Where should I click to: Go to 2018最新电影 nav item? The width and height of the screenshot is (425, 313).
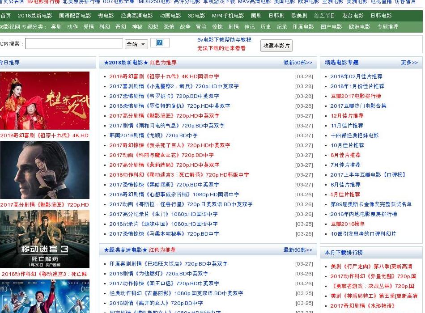tap(35, 16)
